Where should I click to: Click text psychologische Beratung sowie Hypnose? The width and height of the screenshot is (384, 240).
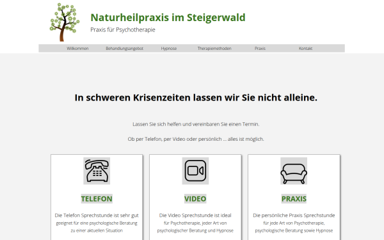point(294,230)
